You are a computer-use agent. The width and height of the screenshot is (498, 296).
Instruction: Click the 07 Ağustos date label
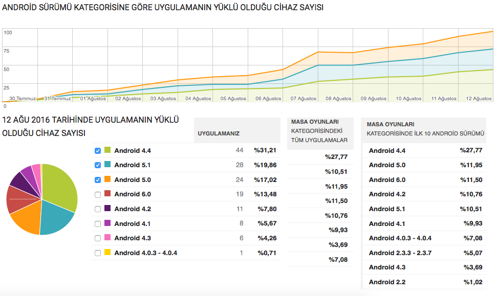coord(304,98)
